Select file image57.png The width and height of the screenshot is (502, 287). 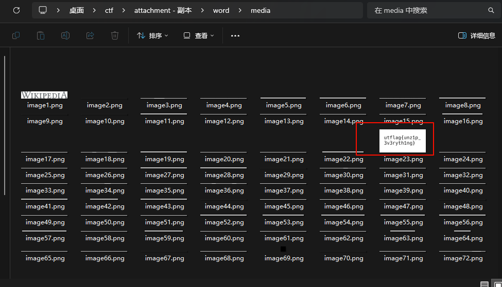coord(45,238)
